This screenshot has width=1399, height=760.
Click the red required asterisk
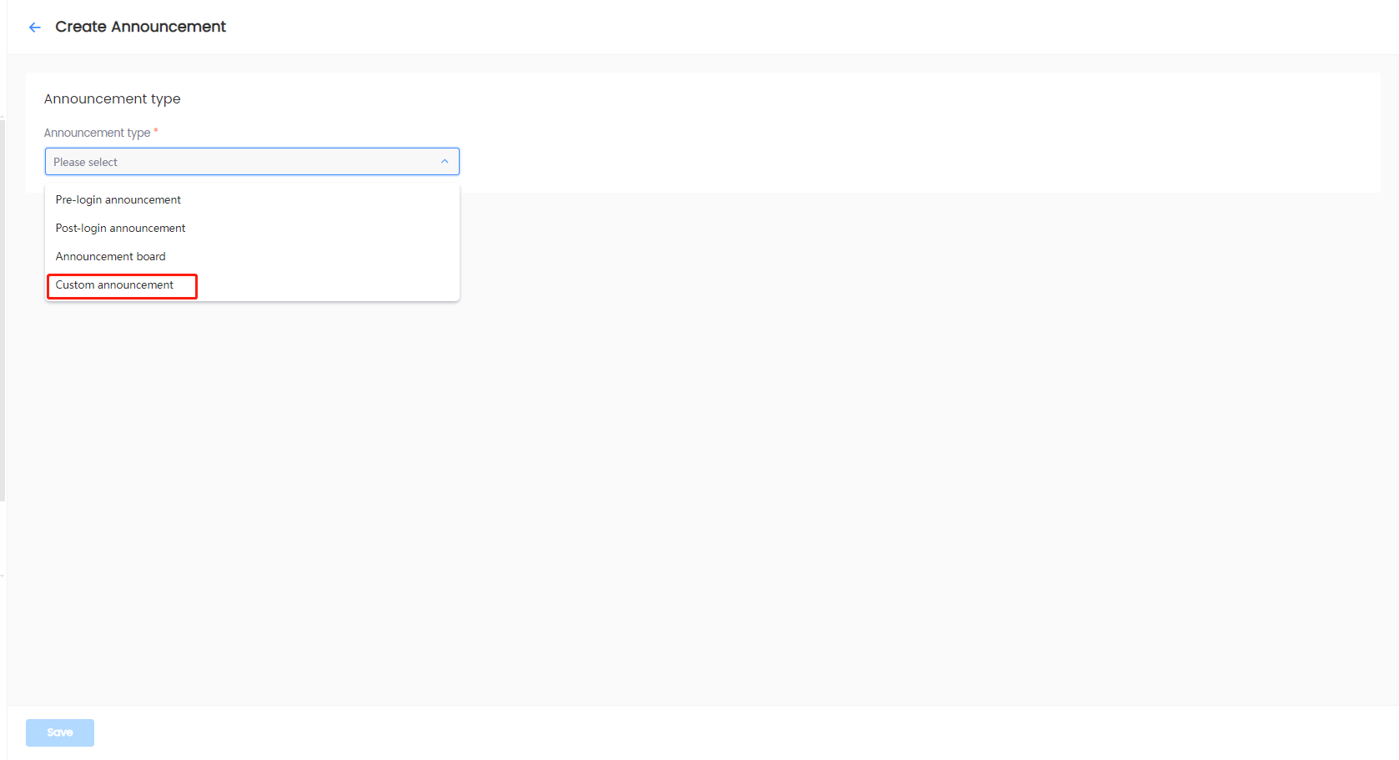coord(156,131)
